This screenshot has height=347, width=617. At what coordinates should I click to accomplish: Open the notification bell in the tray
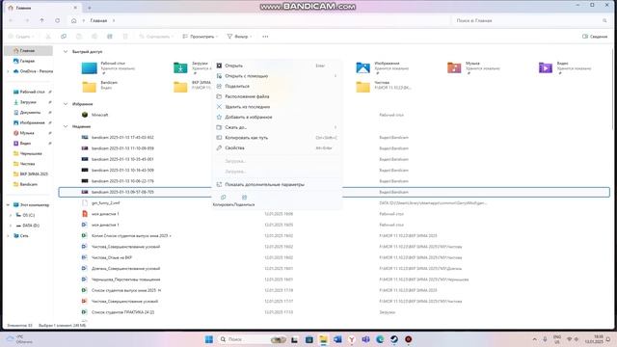click(x=608, y=339)
